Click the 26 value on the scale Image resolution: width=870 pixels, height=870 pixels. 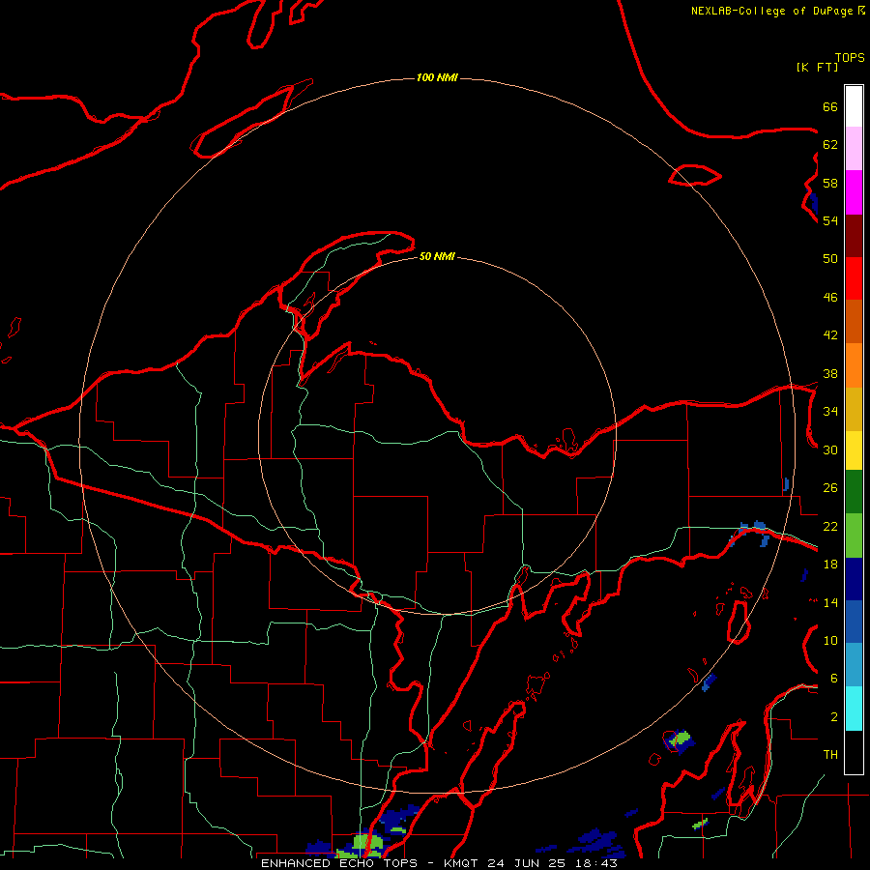pos(830,488)
